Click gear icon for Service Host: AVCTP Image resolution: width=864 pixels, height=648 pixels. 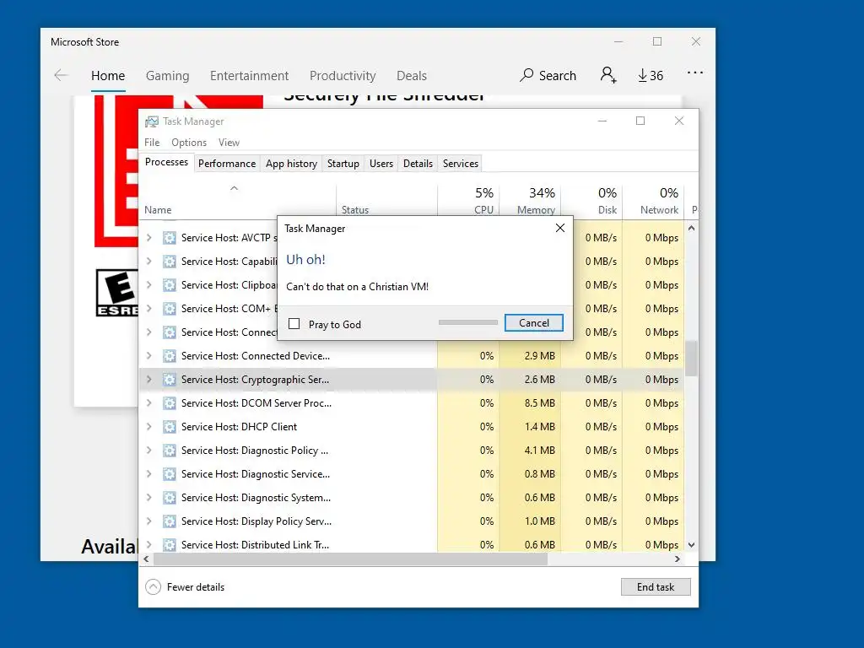coord(169,237)
